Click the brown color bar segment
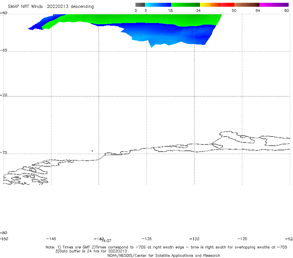 pos(247,5)
